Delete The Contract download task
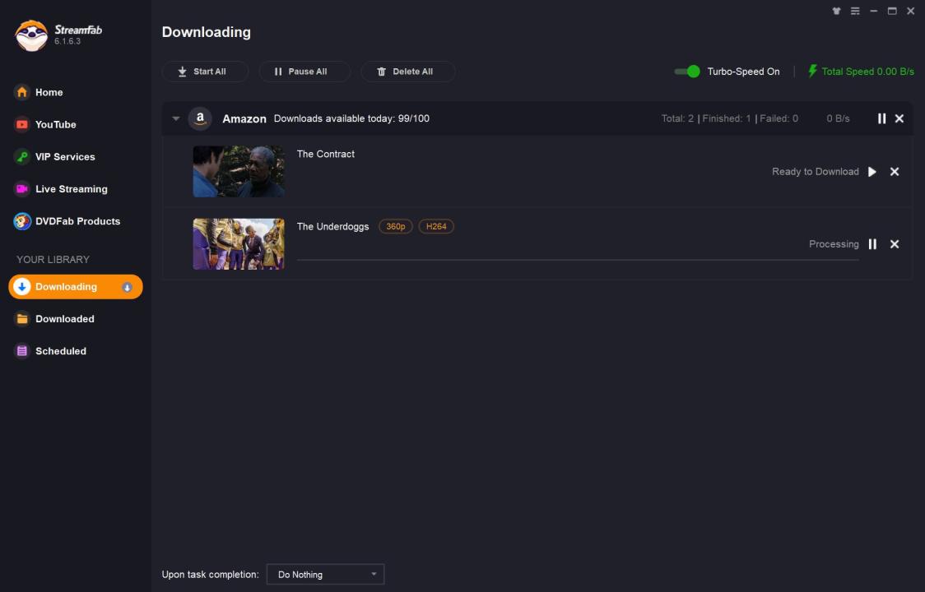This screenshot has width=925, height=592. 895,172
